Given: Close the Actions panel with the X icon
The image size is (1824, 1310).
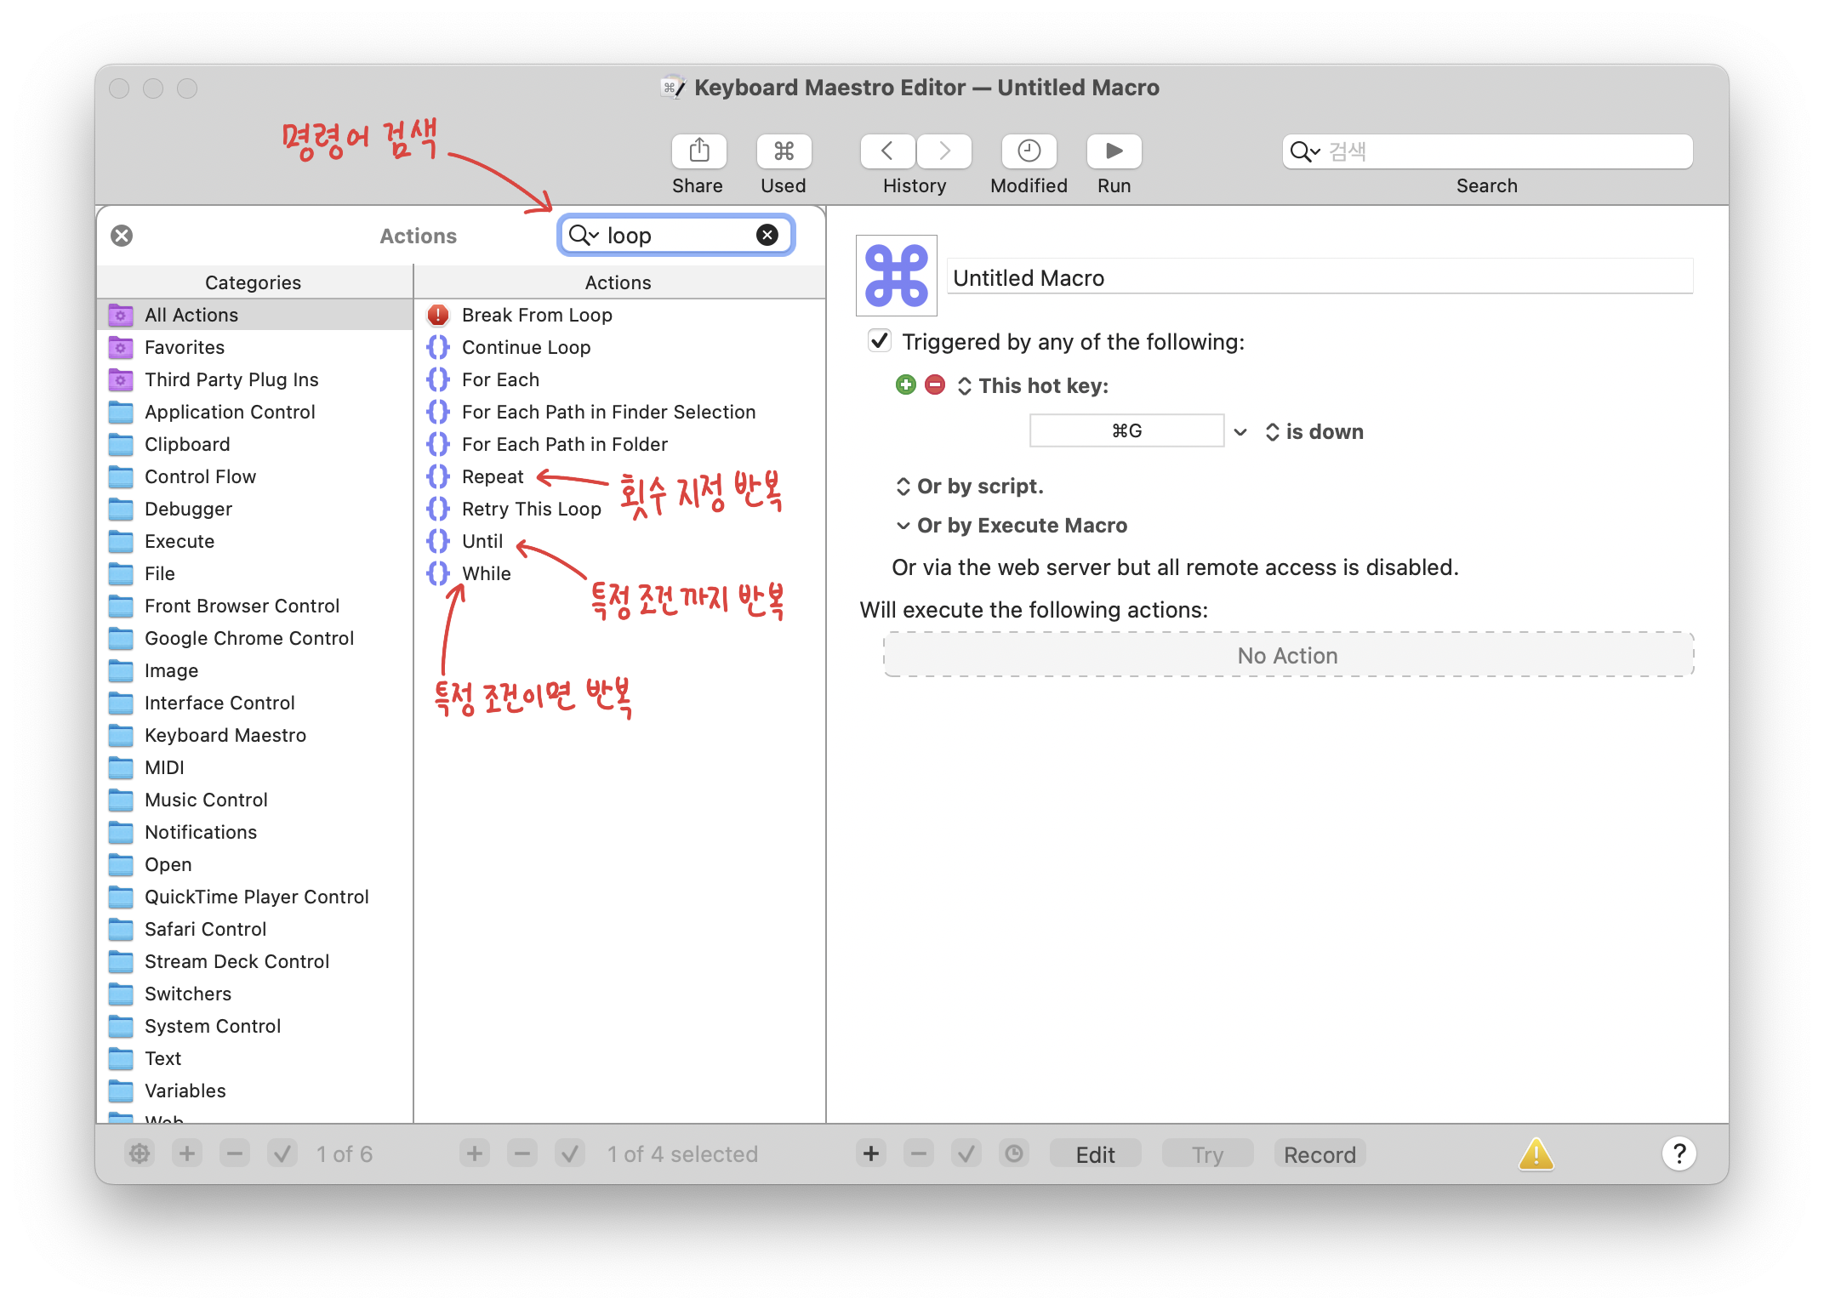Looking at the screenshot, I should pyautogui.click(x=122, y=236).
